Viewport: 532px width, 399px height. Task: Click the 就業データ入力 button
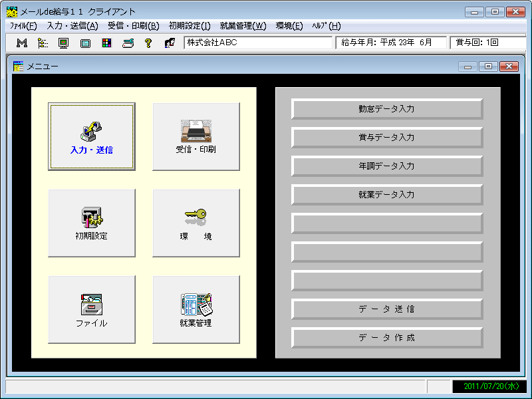click(387, 195)
